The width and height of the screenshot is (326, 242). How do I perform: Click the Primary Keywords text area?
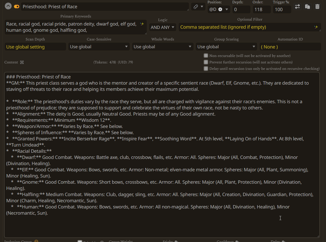click(76, 27)
